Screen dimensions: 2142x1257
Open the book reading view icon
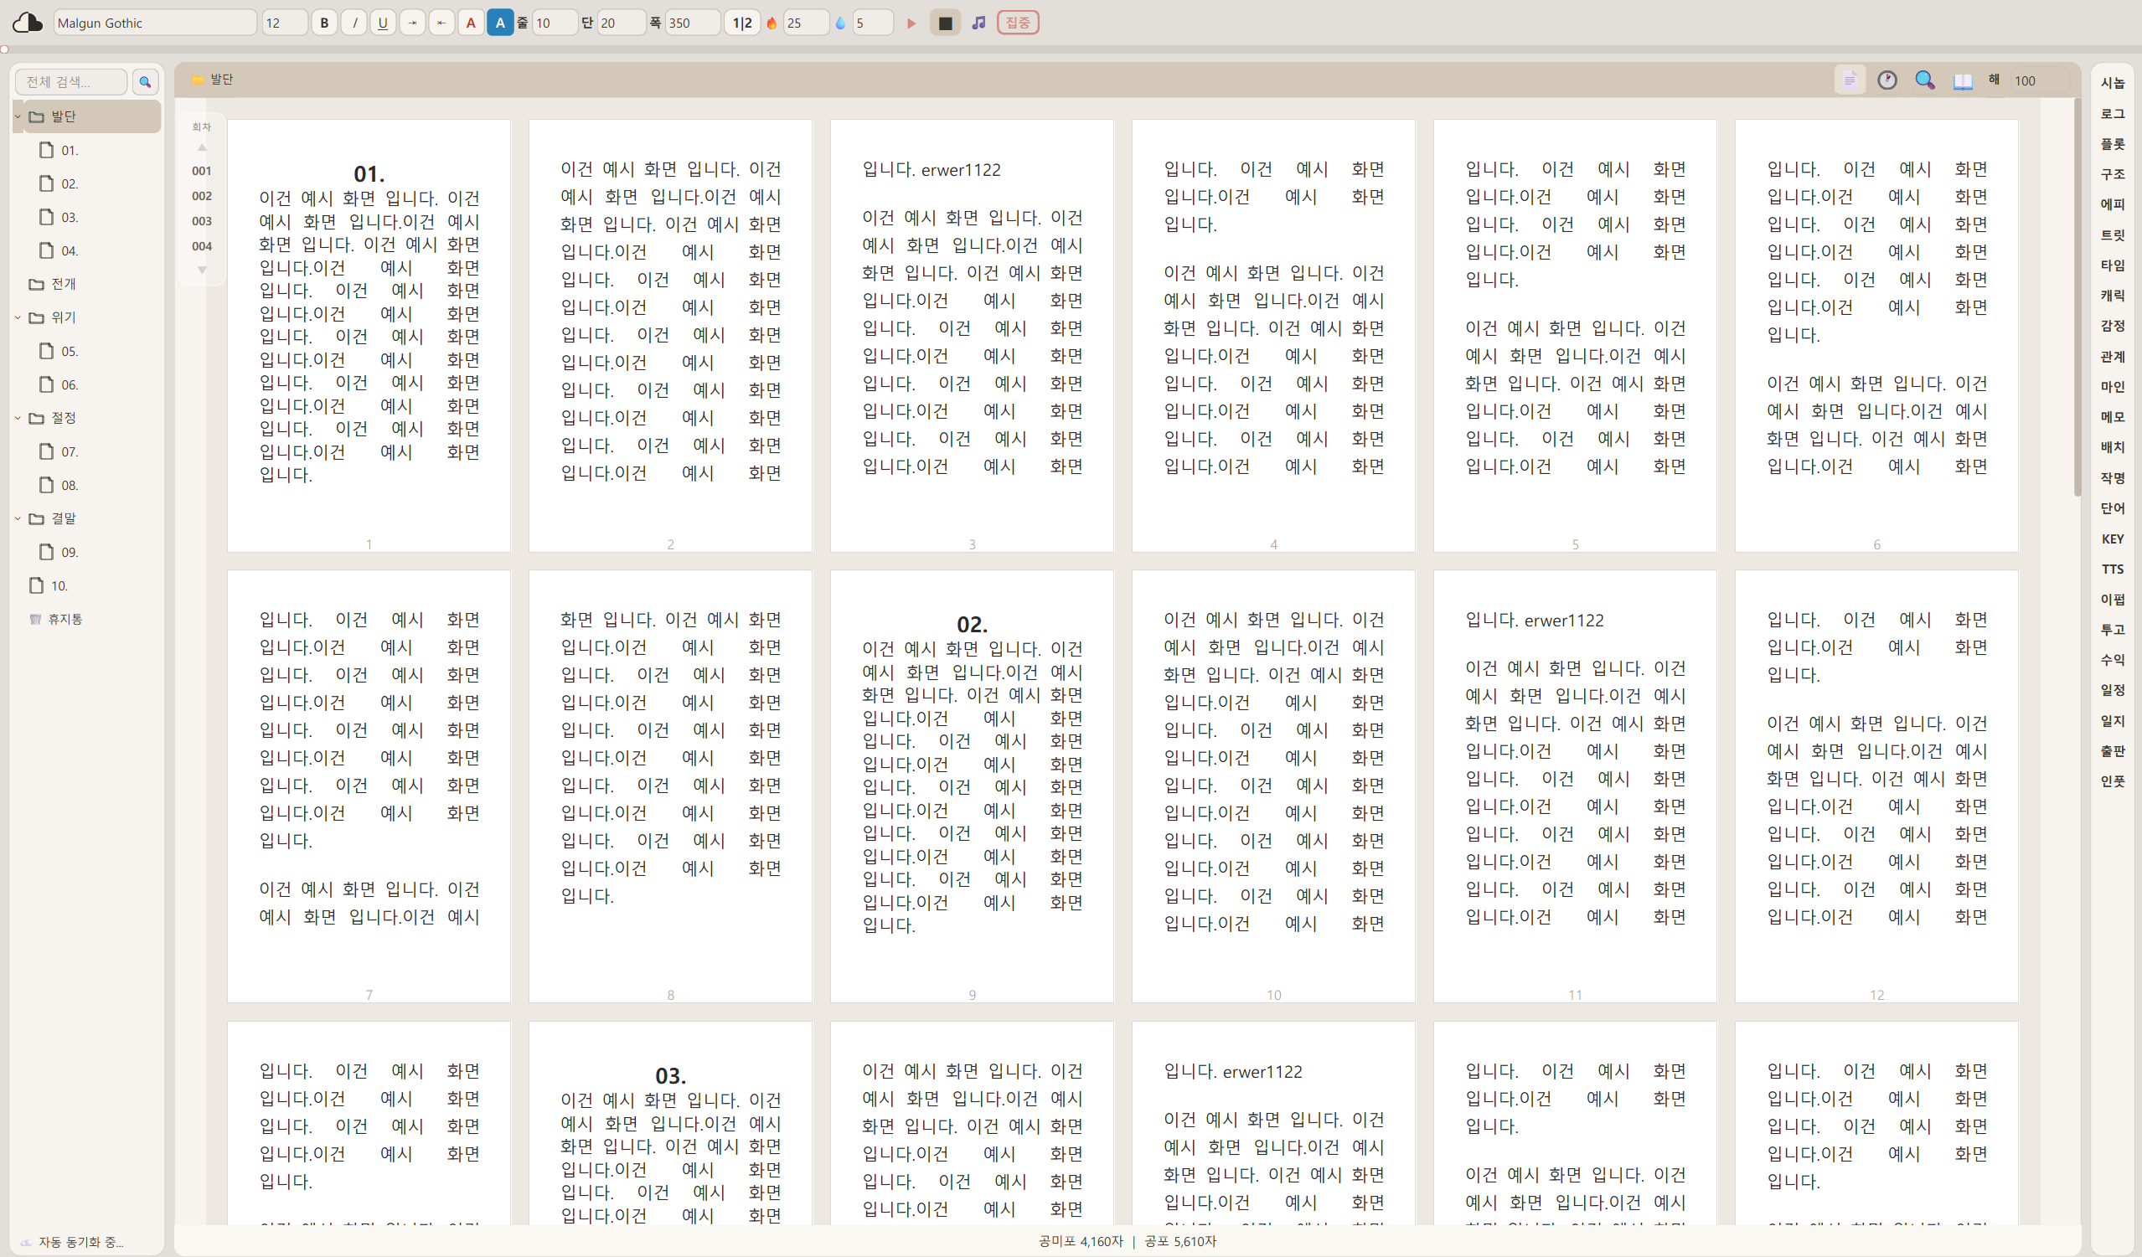pyautogui.click(x=1963, y=80)
